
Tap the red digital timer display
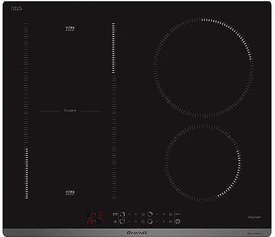95,218
